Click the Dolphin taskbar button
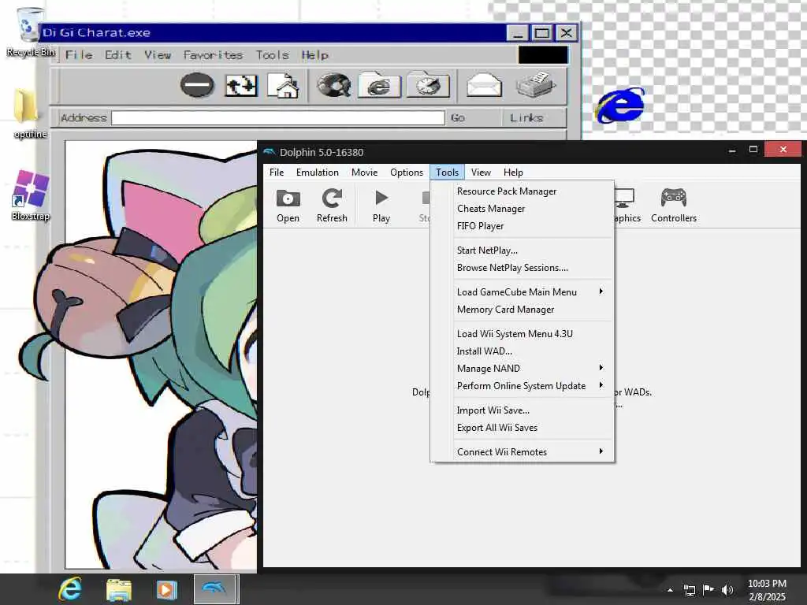Viewport: 807px width, 605px height. [x=214, y=589]
